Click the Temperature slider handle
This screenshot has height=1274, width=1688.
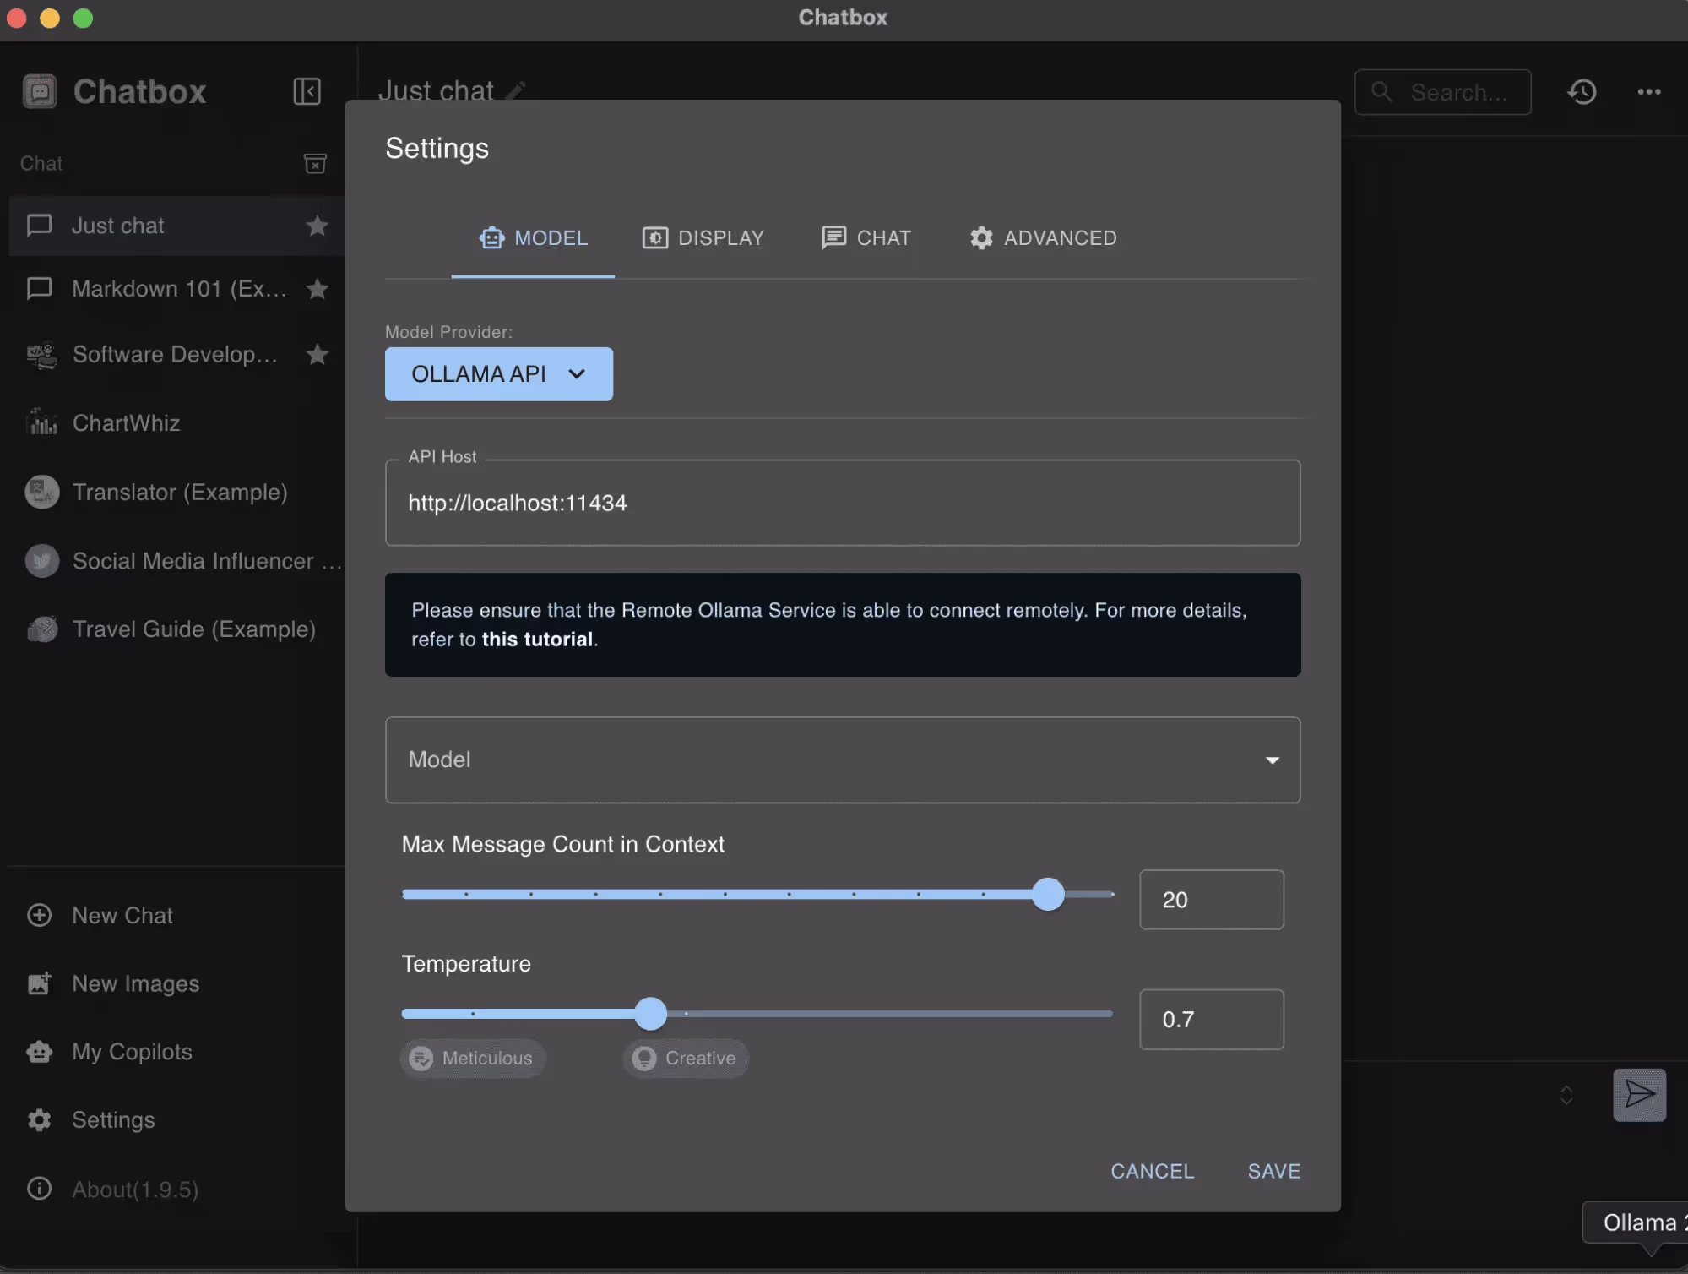pos(650,1014)
